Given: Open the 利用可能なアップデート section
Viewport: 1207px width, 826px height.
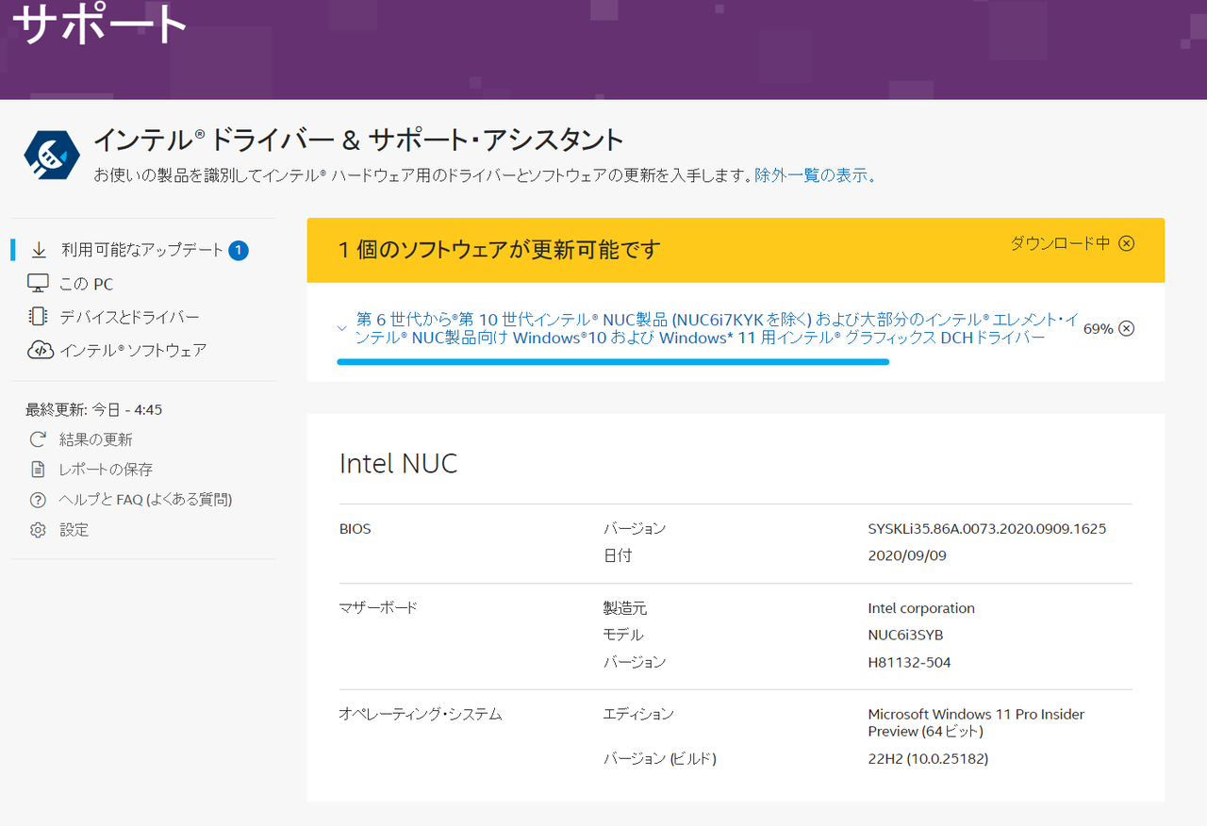Looking at the screenshot, I should tap(142, 250).
